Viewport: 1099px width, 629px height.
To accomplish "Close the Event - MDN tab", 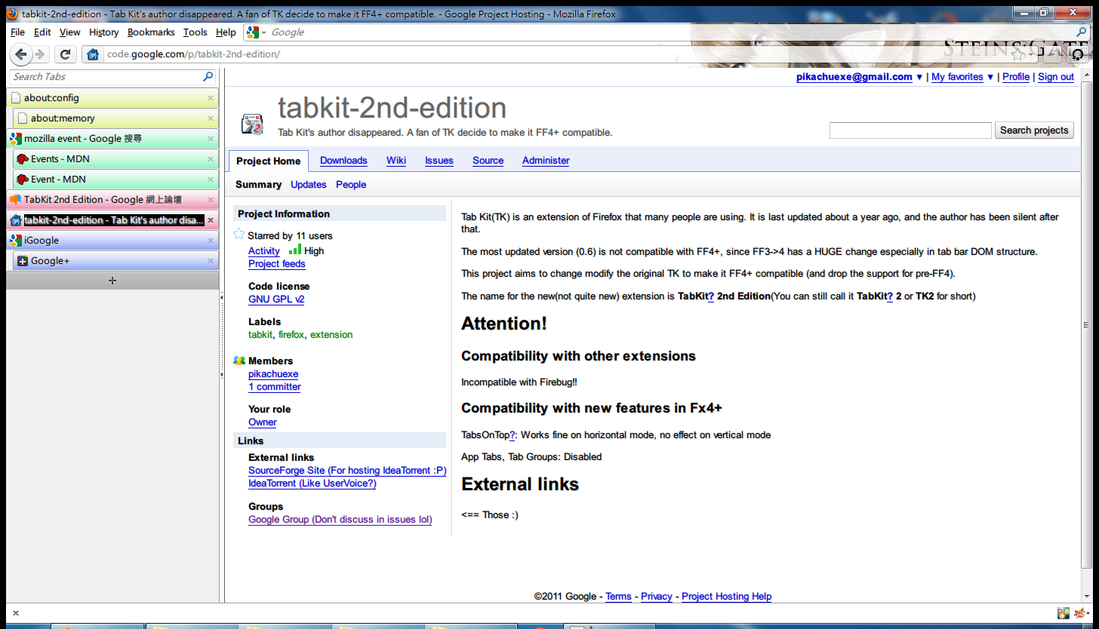I will (x=211, y=179).
